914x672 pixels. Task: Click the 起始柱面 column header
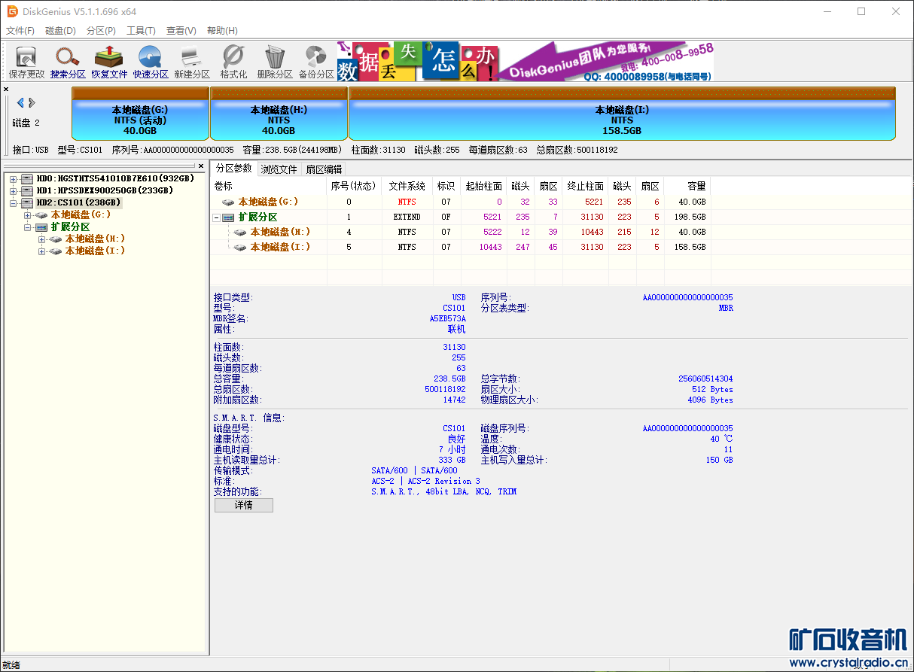[x=483, y=186]
